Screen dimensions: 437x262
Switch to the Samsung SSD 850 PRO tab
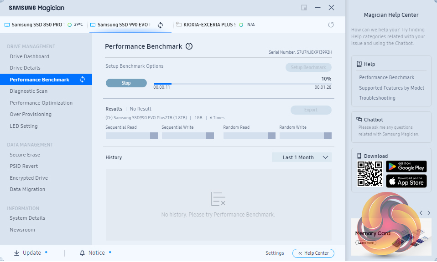[36, 25]
